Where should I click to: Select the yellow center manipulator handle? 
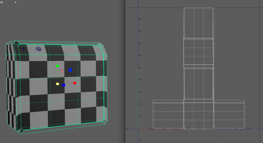[58, 84]
